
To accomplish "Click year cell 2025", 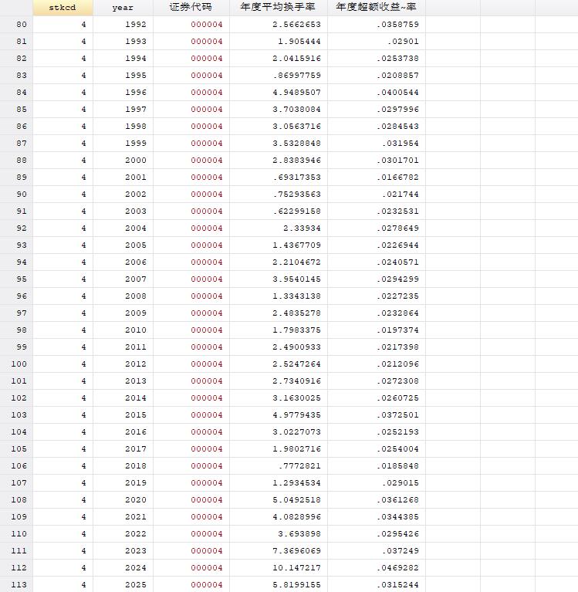I will tap(123, 585).
